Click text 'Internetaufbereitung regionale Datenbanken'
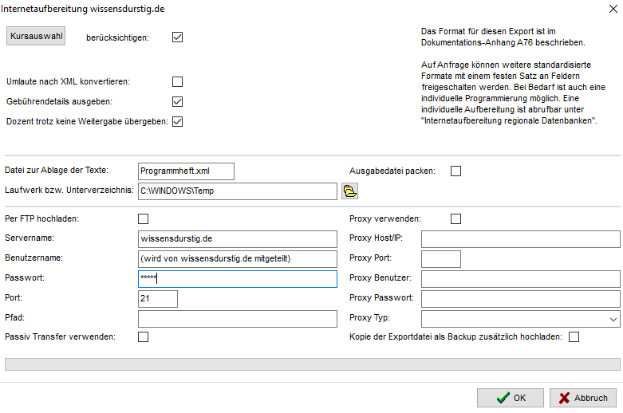Image resolution: width=623 pixels, height=413 pixels. point(508,120)
